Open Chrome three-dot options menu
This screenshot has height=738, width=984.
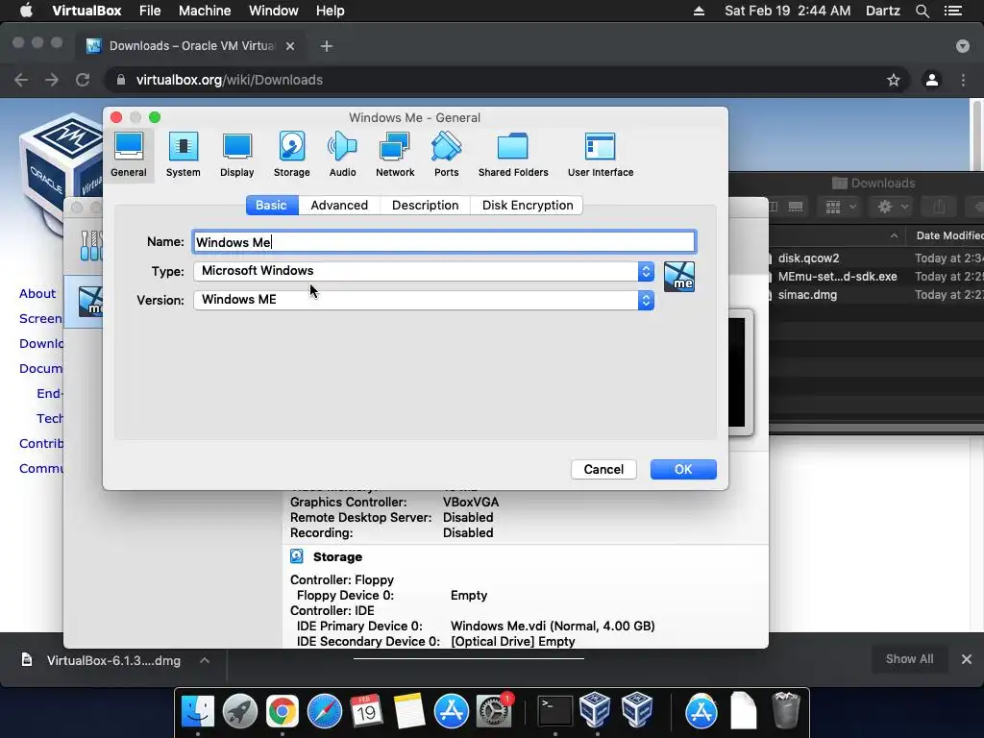click(963, 80)
